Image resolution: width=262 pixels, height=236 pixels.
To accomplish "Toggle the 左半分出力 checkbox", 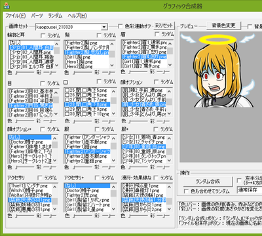I will pyautogui.click(x=239, y=181).
